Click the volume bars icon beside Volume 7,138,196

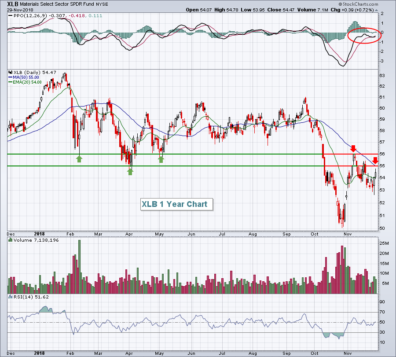(11, 240)
